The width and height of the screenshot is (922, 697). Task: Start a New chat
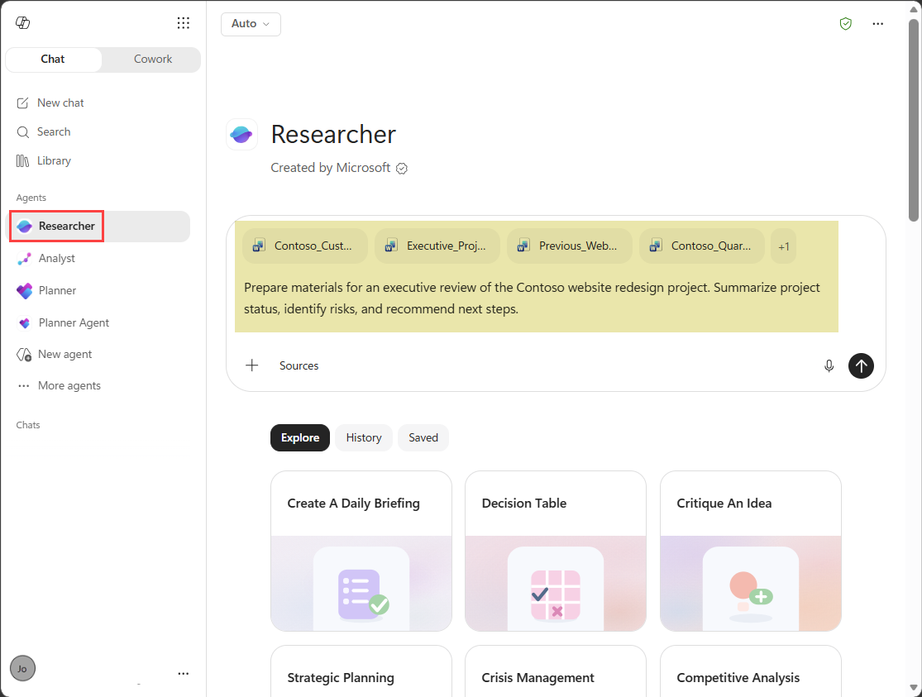coord(50,103)
